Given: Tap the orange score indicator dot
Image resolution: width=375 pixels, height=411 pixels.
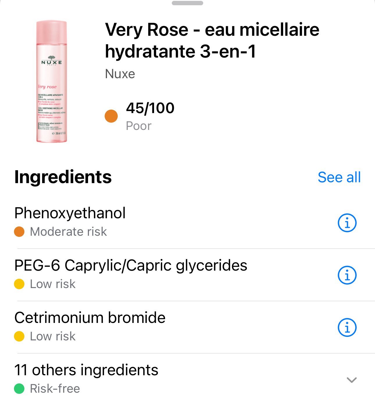Looking at the screenshot, I should 111,116.
